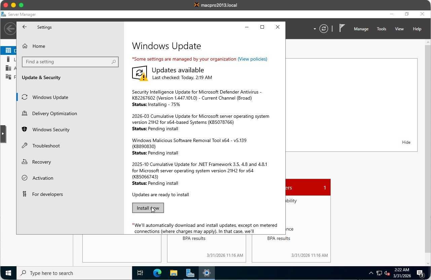
Task: Launch Microsoft Edge from the taskbar
Action: 157,273
